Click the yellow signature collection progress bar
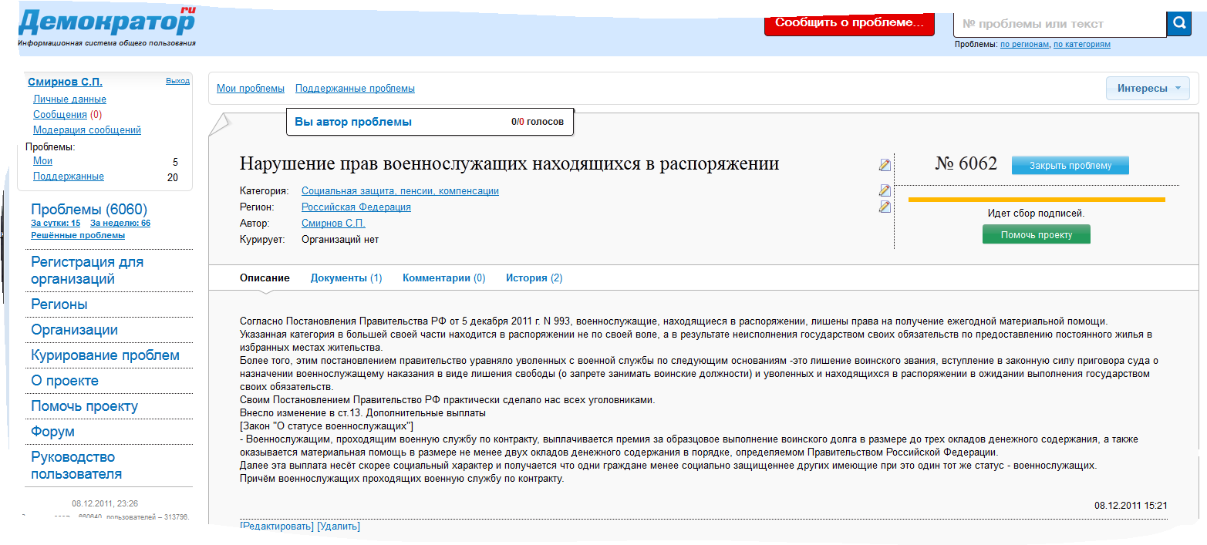The image size is (1207, 545). pos(1036,200)
